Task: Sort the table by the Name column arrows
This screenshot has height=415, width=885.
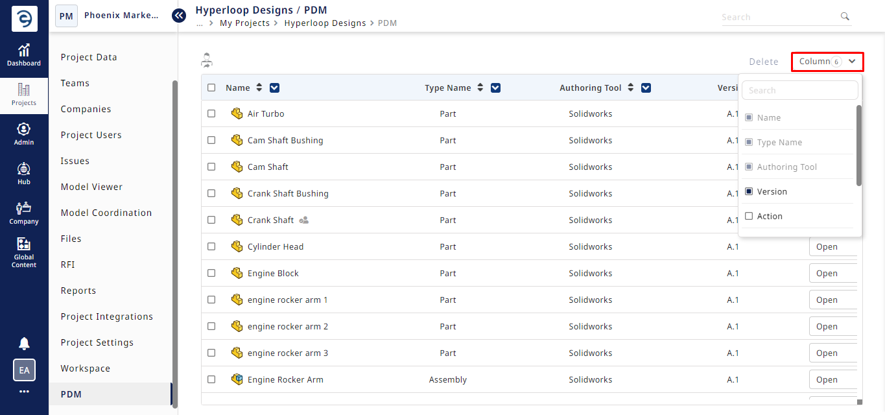Action: point(259,88)
